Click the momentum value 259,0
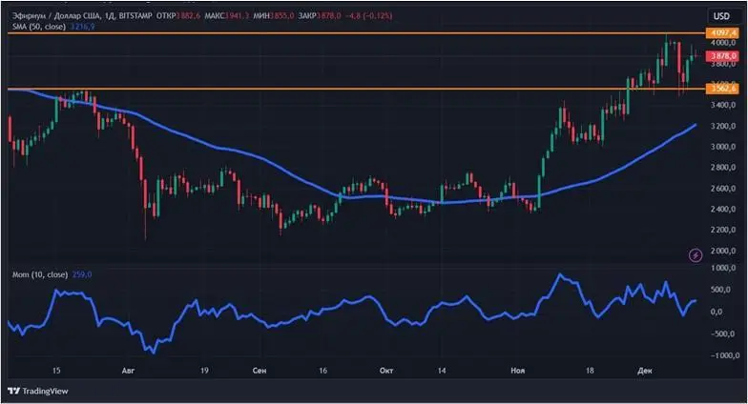 (81, 274)
